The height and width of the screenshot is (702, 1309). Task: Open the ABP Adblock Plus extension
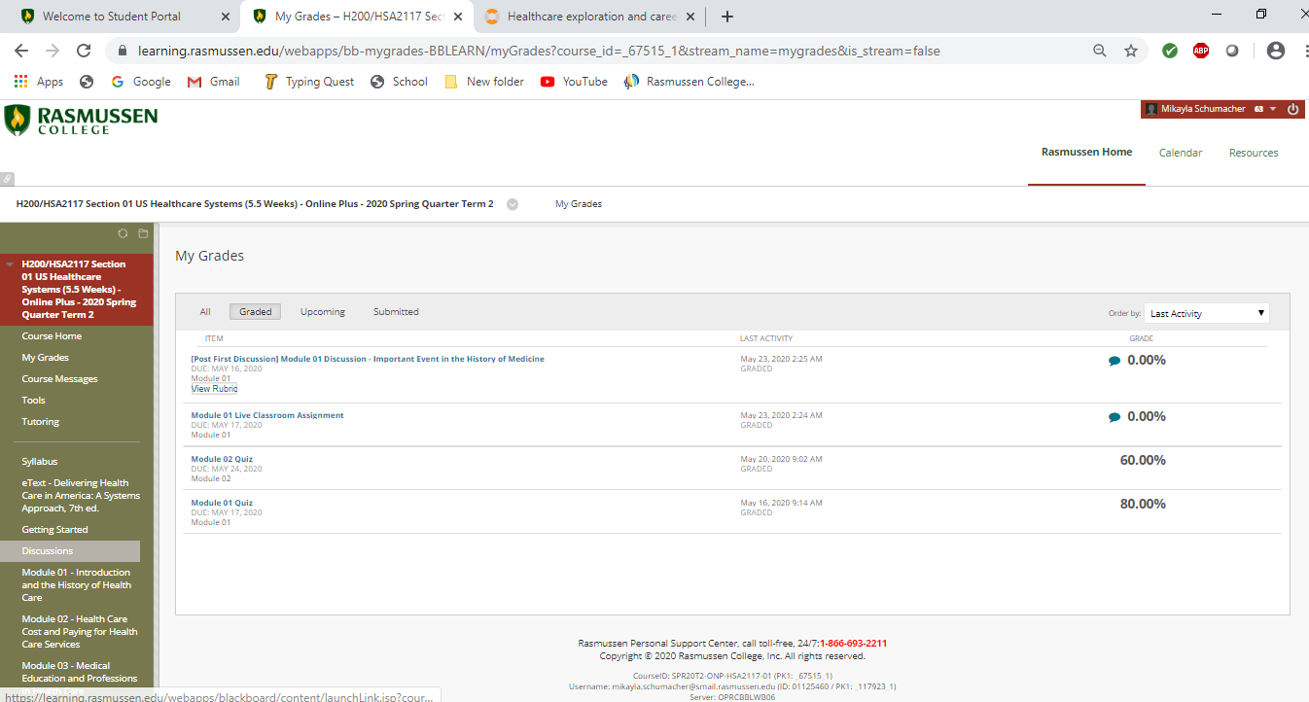(1201, 51)
